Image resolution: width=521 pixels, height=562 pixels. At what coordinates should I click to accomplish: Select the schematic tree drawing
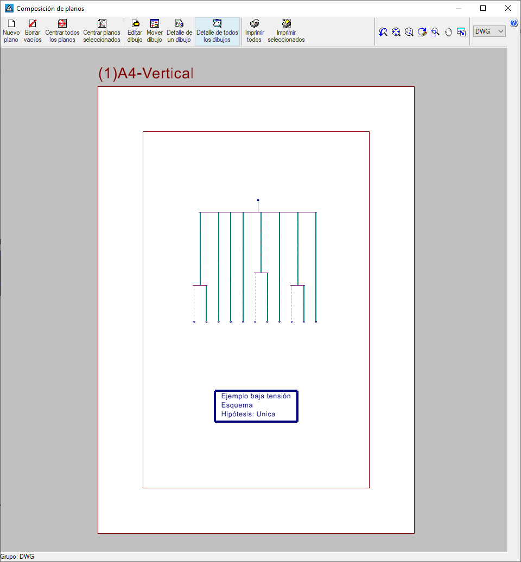point(256,261)
